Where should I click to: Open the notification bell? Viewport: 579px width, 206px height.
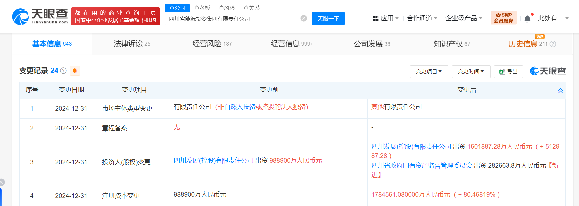527,19
